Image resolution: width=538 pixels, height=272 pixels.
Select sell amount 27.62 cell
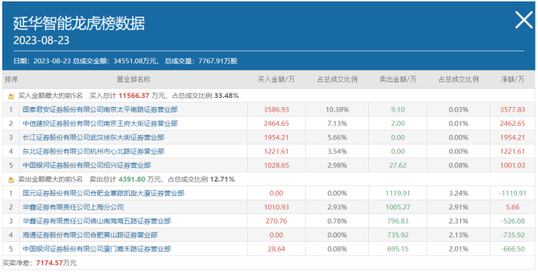(398, 165)
